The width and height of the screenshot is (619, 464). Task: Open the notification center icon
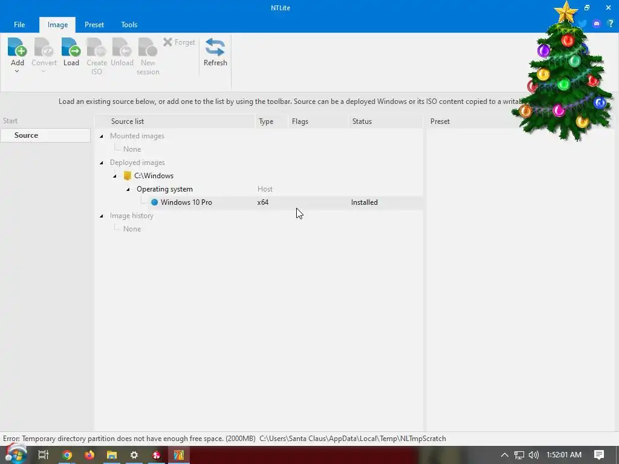(x=599, y=455)
